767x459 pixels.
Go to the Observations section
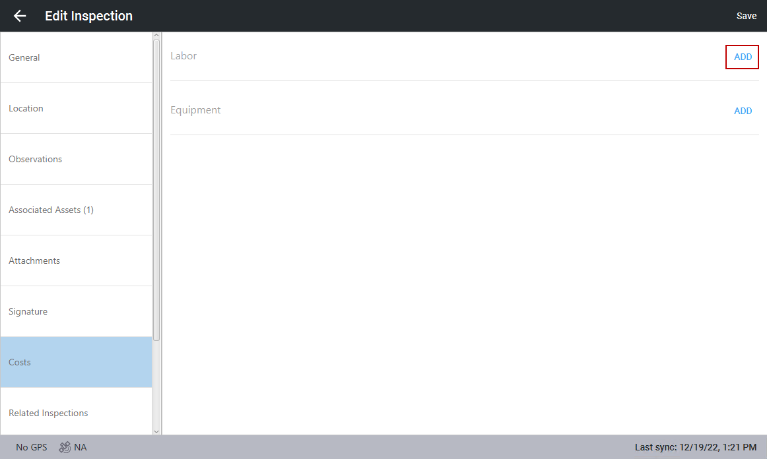pyautogui.click(x=76, y=159)
